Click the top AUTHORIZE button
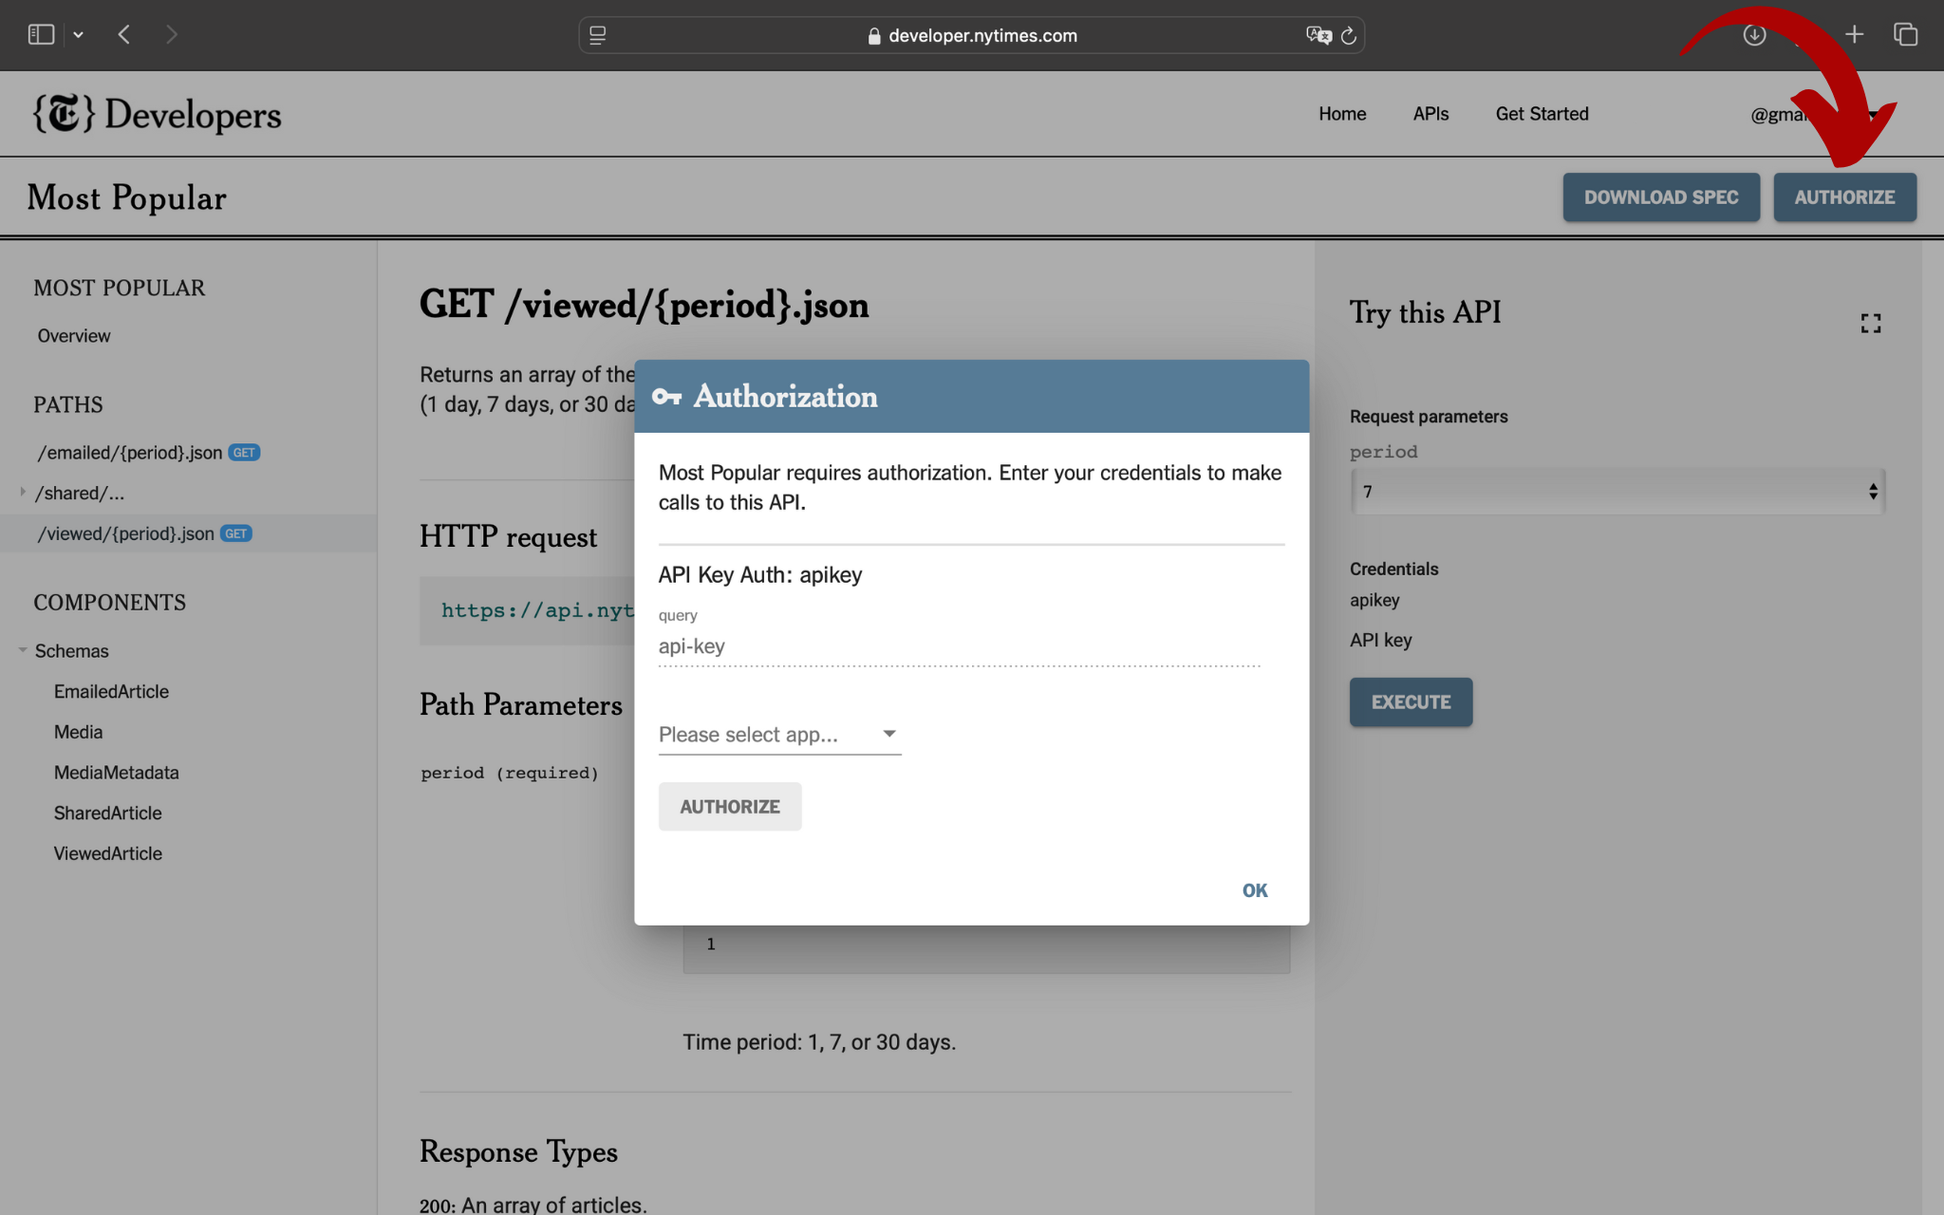Screen dimensions: 1944x1215 (x=1844, y=197)
